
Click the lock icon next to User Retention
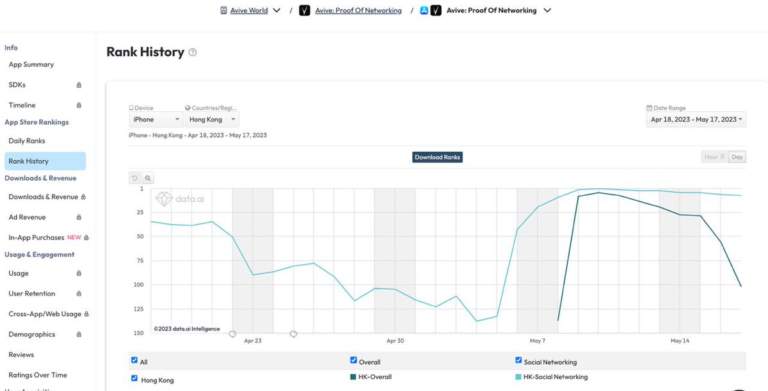pyautogui.click(x=79, y=294)
